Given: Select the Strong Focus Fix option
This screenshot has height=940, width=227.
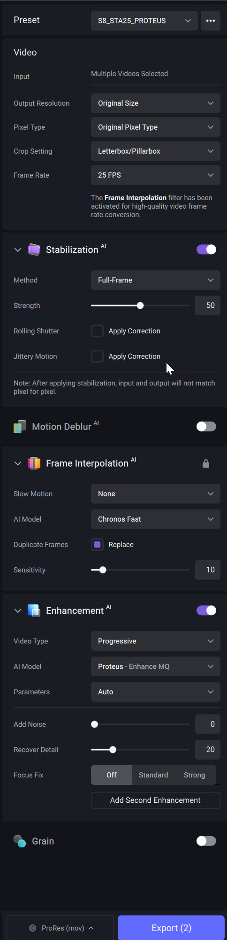Looking at the screenshot, I should 195,775.
